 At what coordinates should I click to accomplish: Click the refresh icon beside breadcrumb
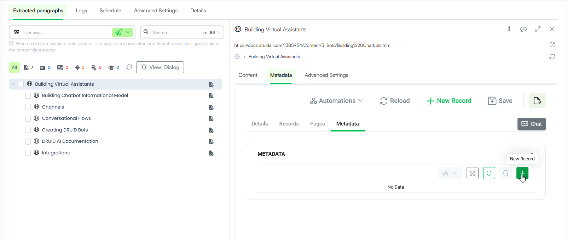pos(552,57)
